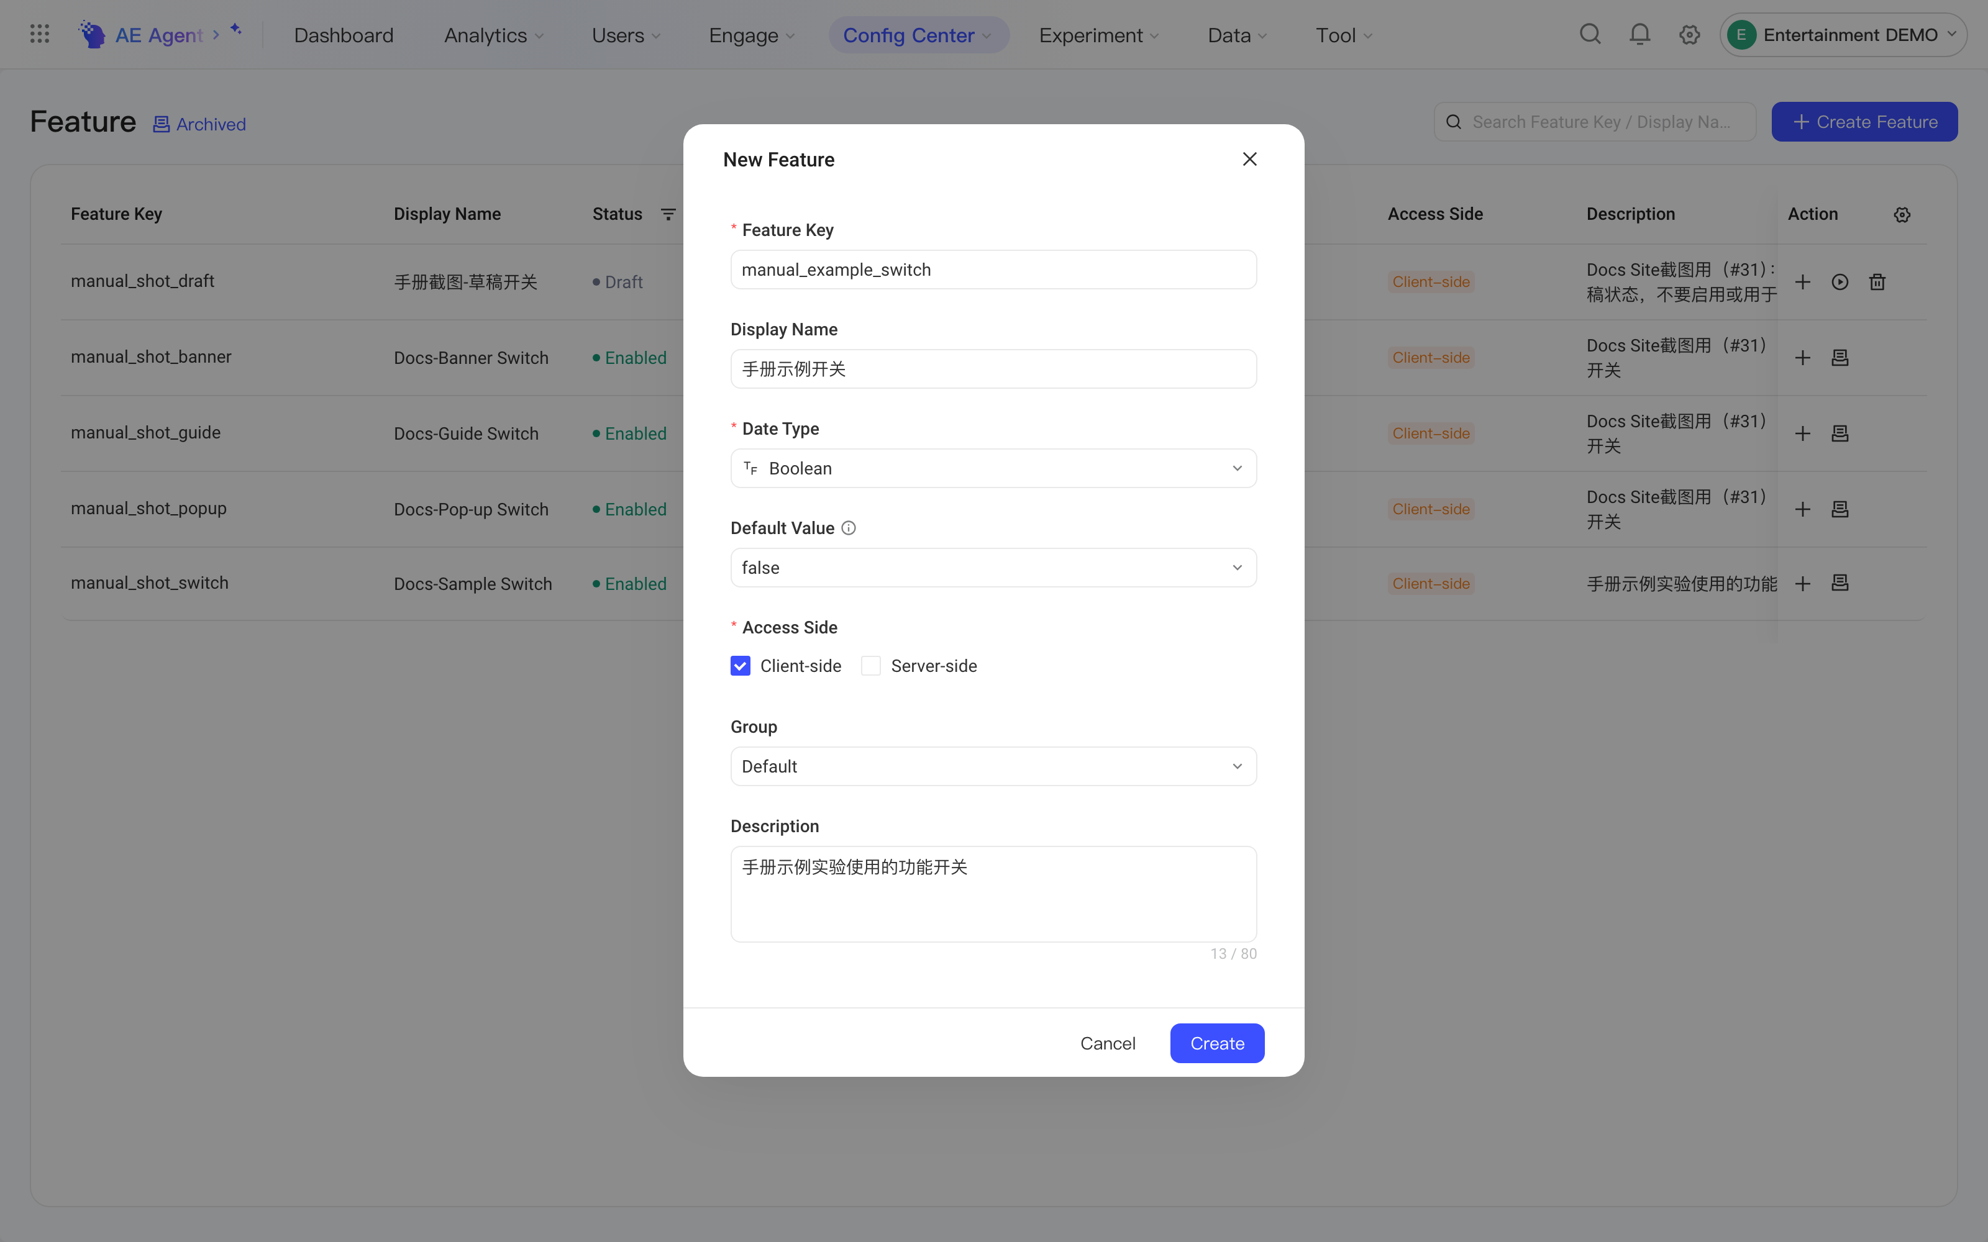Open the Tool menu
This screenshot has height=1242, width=1988.
point(1344,35)
